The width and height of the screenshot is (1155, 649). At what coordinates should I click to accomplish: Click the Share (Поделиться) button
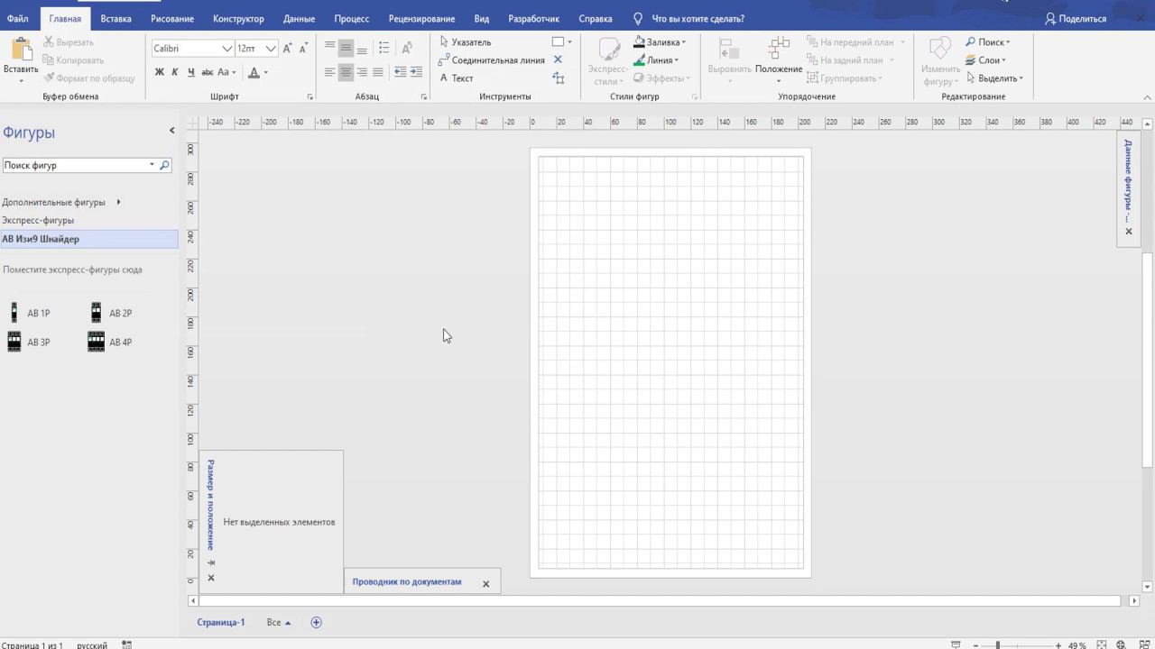[x=1076, y=19]
